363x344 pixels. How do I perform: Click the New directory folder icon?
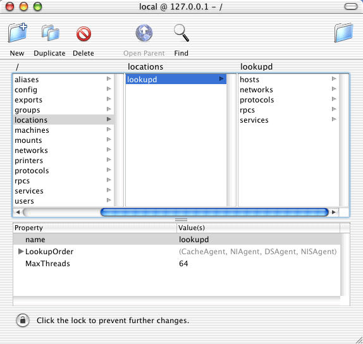[18, 33]
